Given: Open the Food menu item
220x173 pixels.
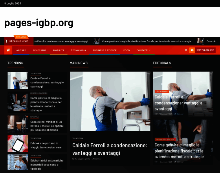Looking at the screenshot, I should (x=126, y=50).
